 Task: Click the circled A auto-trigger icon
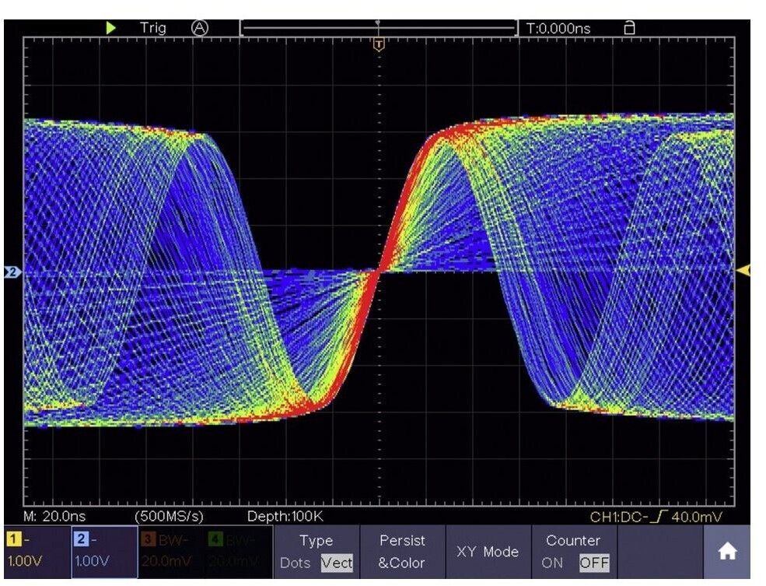[200, 28]
